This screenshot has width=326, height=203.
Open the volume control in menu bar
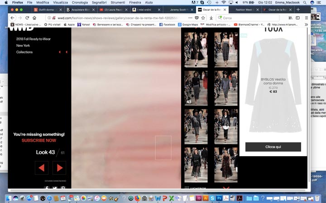[237, 3]
